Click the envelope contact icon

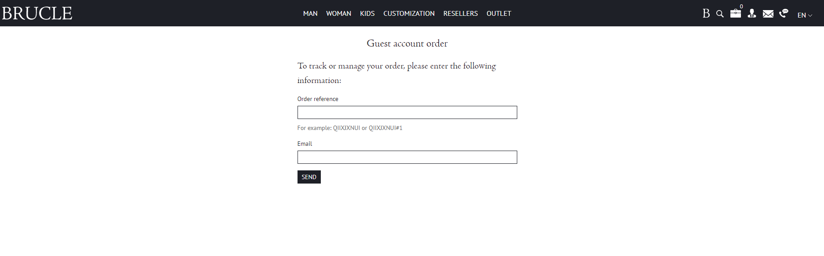tap(768, 14)
